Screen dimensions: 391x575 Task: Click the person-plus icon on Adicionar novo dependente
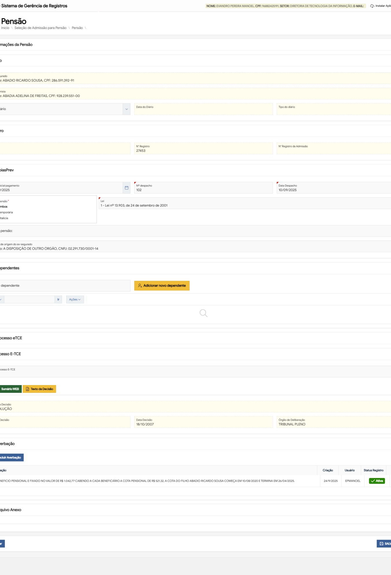coord(140,286)
